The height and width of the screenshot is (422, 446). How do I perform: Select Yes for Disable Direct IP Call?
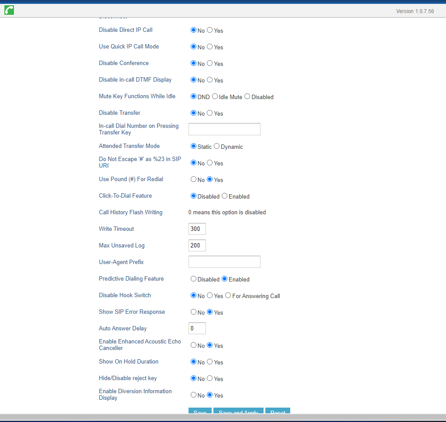coord(210,31)
